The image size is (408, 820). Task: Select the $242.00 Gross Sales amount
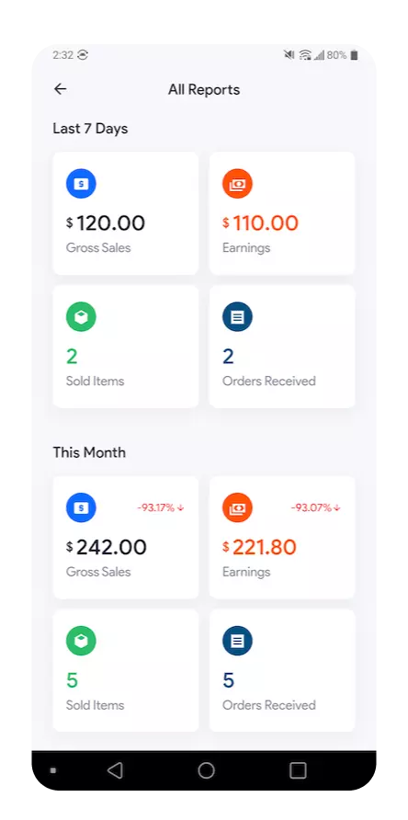pos(107,547)
